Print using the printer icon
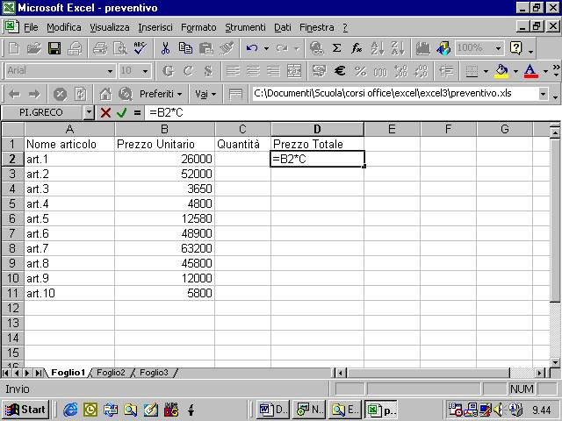 click(99, 48)
